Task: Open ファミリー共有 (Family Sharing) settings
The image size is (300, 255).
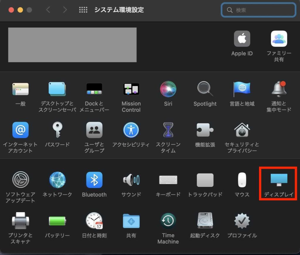Action: click(279, 39)
